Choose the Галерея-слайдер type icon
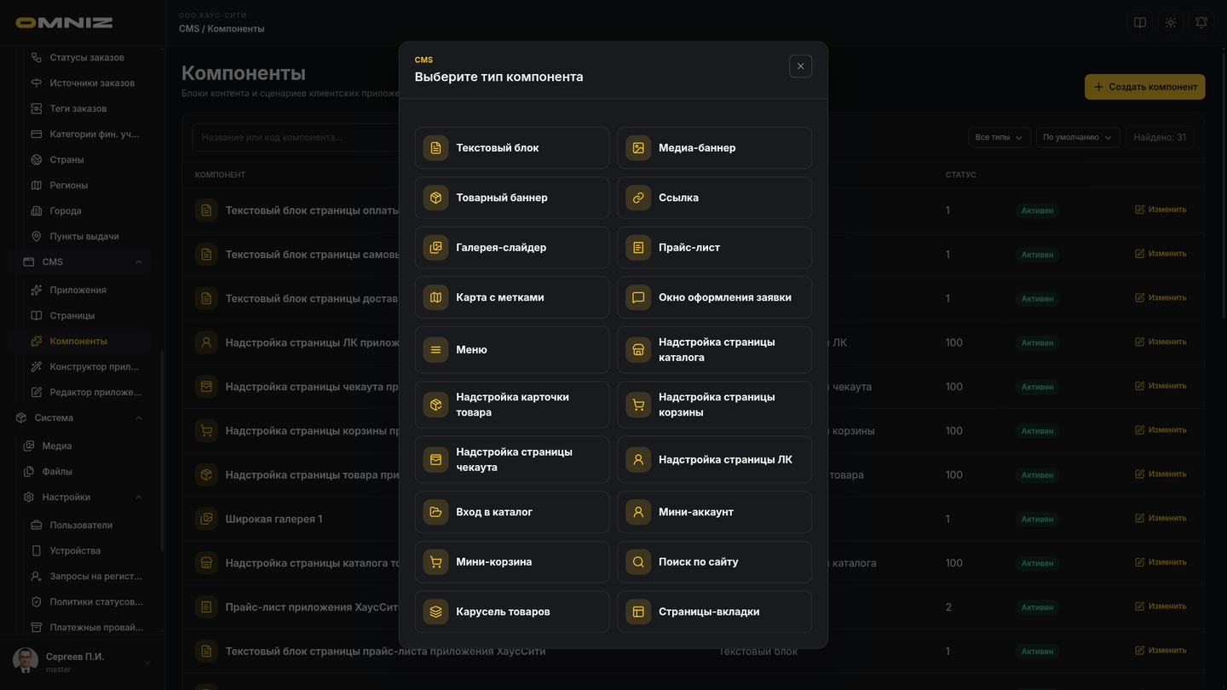The height and width of the screenshot is (690, 1227). [435, 248]
